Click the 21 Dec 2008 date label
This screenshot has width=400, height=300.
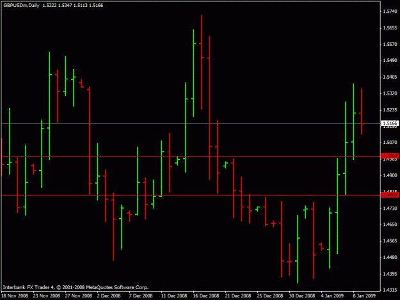pyautogui.click(x=238, y=296)
